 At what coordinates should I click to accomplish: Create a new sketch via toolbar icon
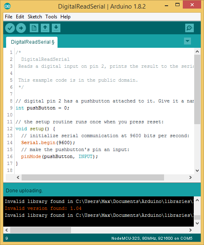(34, 28)
